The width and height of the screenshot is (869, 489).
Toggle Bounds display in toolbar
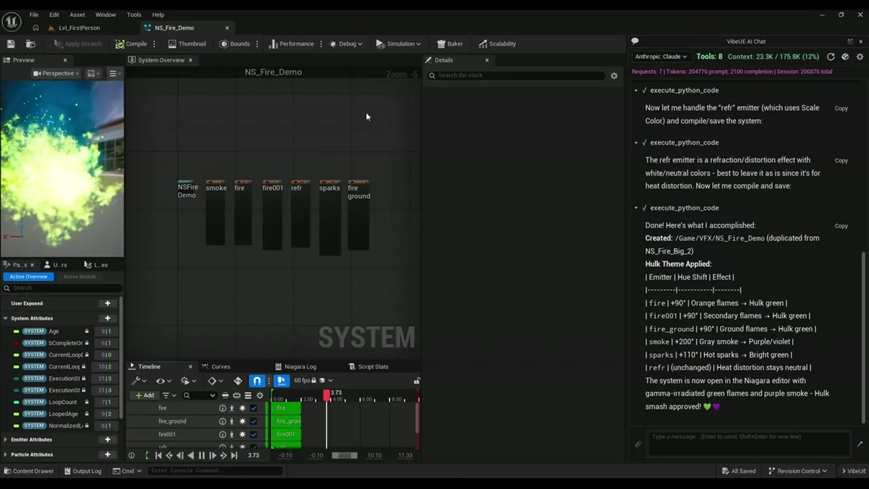point(234,44)
